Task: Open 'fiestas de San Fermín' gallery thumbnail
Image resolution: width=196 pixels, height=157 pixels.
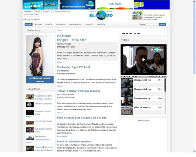Action: (30, 148)
